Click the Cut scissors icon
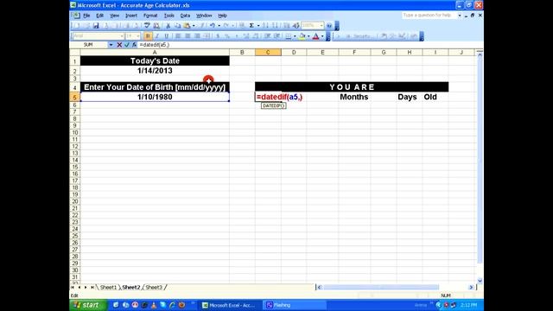The image size is (553, 311). pyautogui.click(x=168, y=26)
